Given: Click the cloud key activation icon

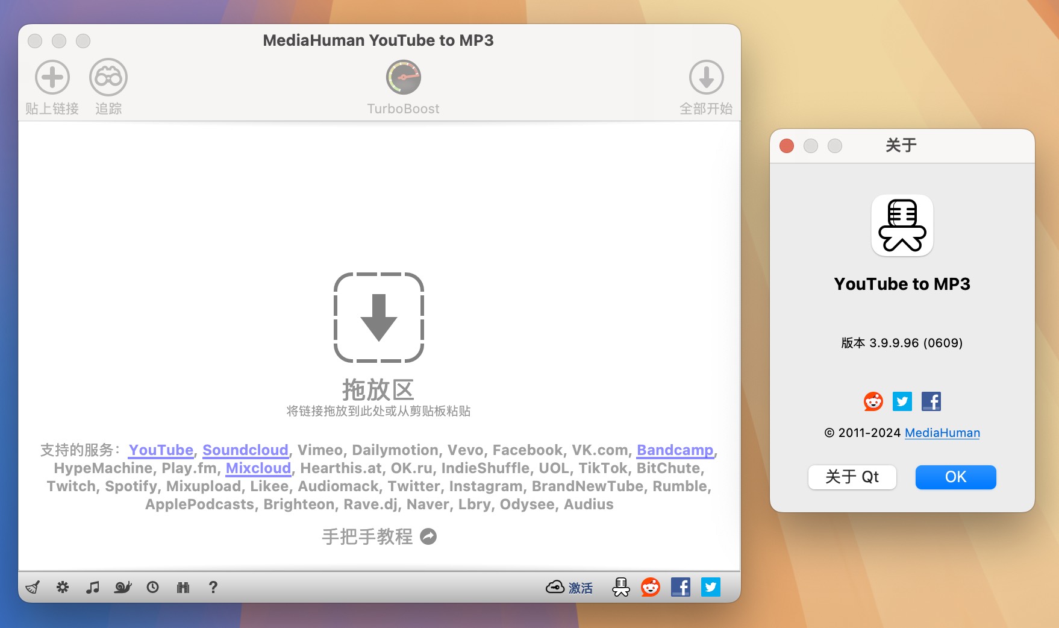Looking at the screenshot, I should 555,587.
